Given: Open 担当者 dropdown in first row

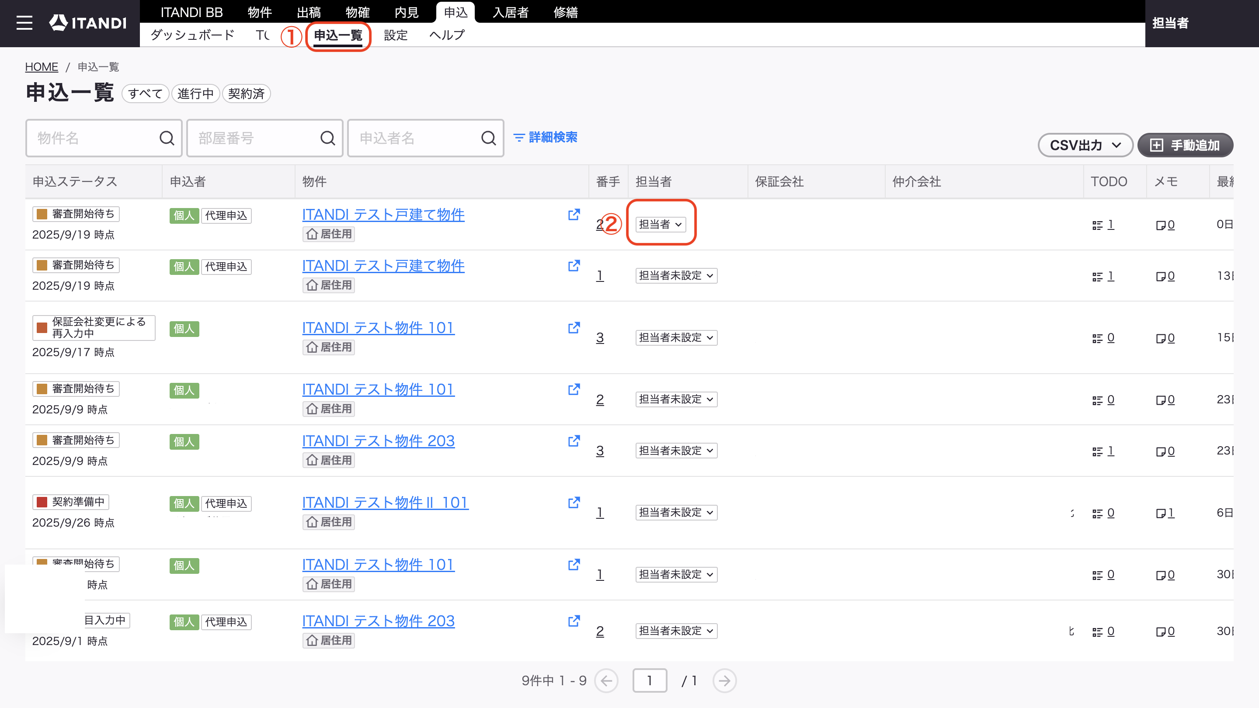Looking at the screenshot, I should (x=661, y=224).
